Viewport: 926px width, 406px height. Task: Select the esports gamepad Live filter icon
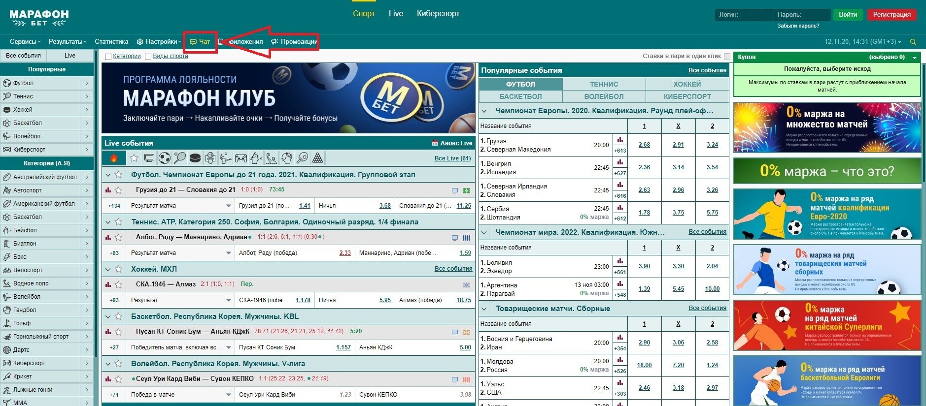coord(240,158)
